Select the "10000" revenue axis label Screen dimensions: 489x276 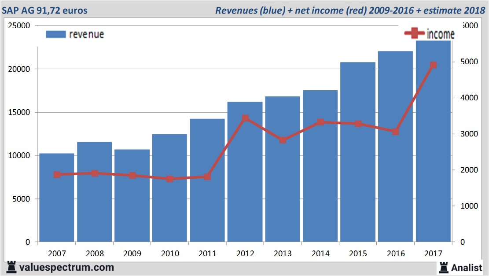point(19,155)
